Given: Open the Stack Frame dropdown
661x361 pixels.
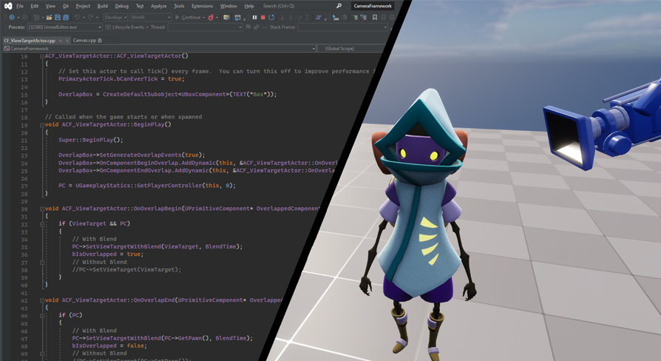Looking at the screenshot, I should 342,27.
